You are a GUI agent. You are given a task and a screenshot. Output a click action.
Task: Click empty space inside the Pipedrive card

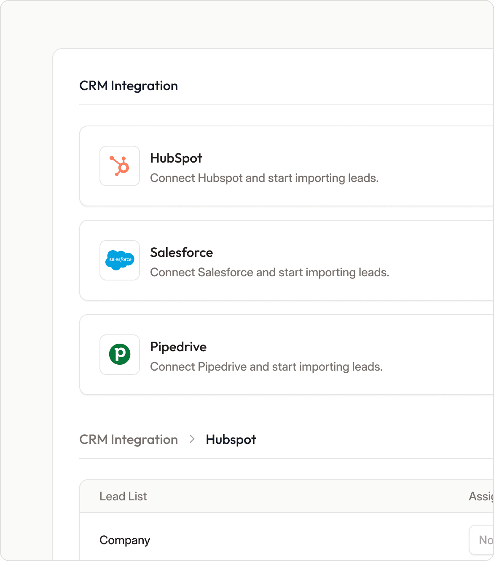(x=438, y=355)
